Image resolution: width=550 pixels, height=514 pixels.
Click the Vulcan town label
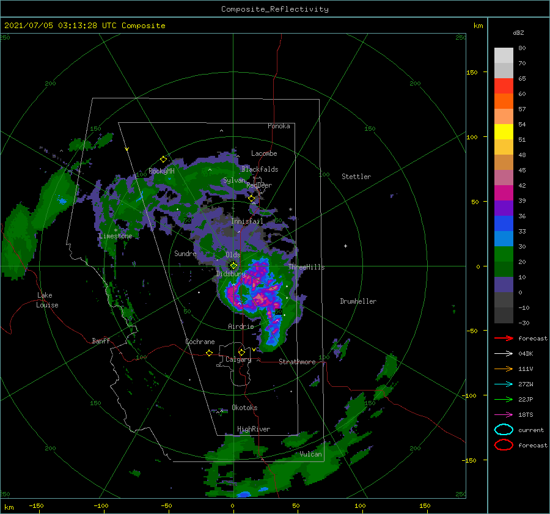tap(311, 454)
